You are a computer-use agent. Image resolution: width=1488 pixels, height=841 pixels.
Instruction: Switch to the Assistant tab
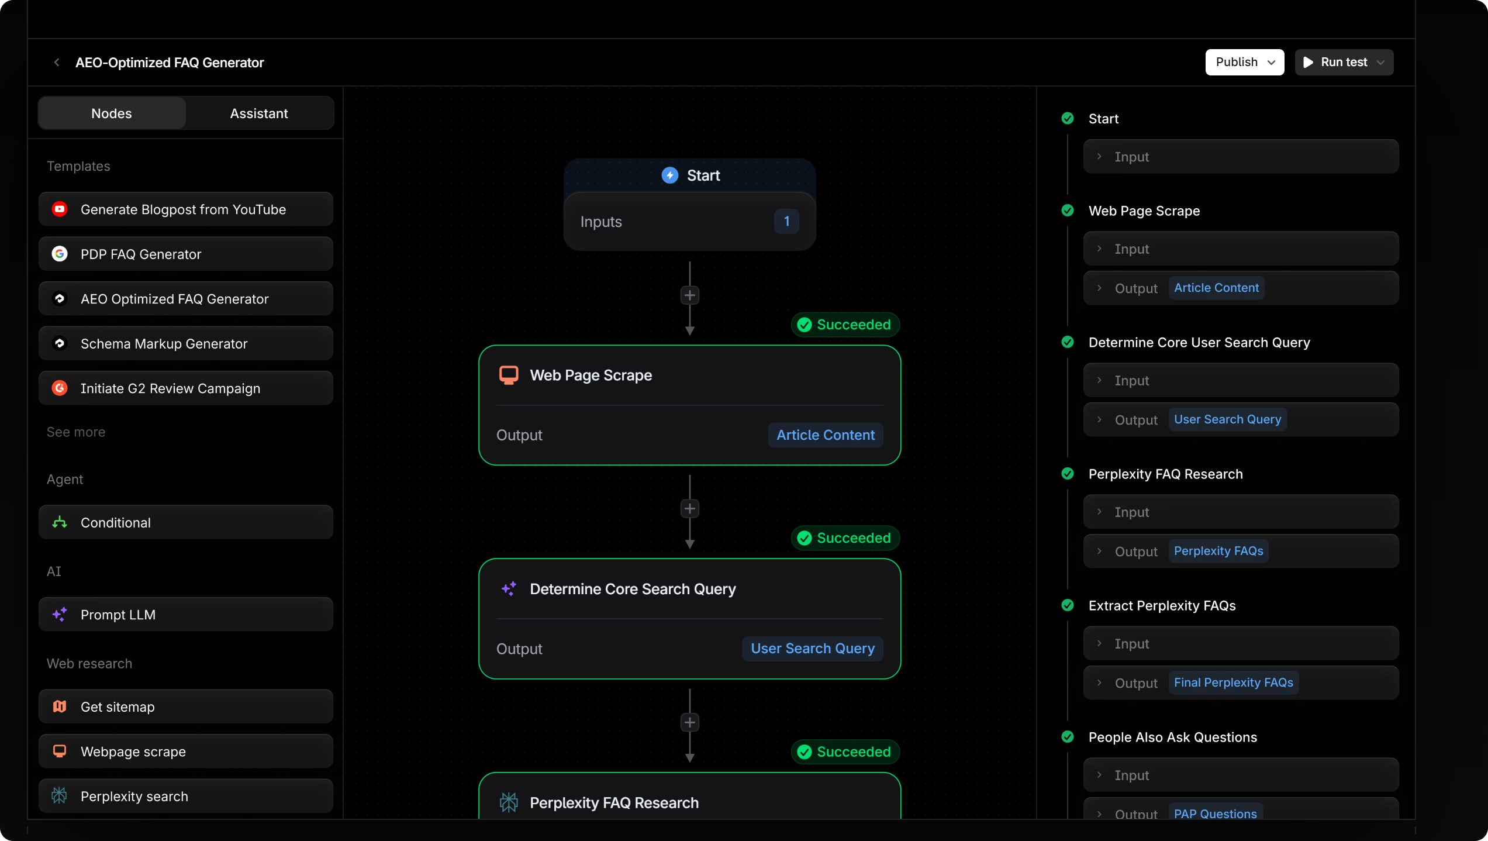(x=259, y=113)
